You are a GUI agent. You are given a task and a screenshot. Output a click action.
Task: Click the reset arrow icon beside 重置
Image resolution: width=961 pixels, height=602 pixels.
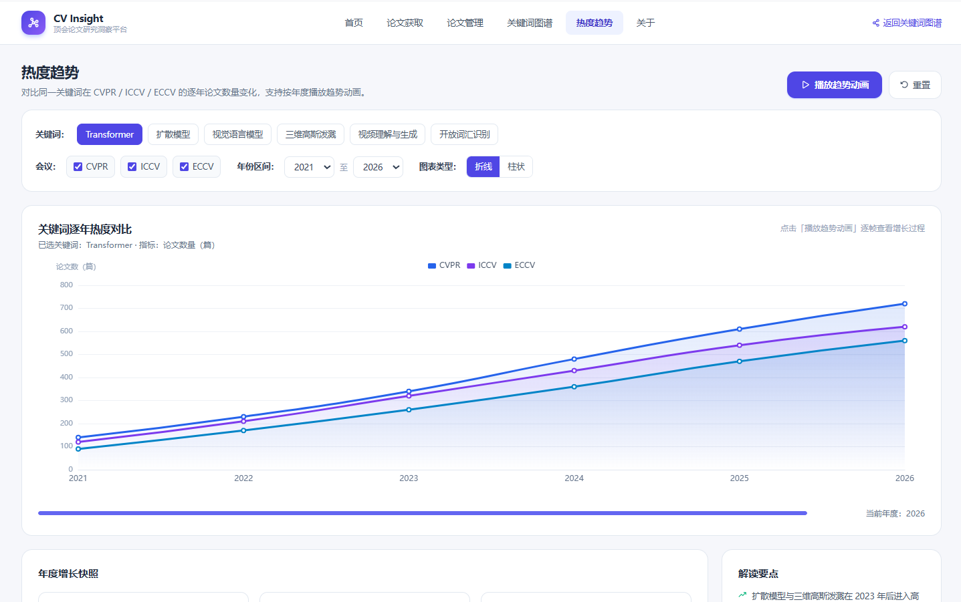[x=904, y=85]
